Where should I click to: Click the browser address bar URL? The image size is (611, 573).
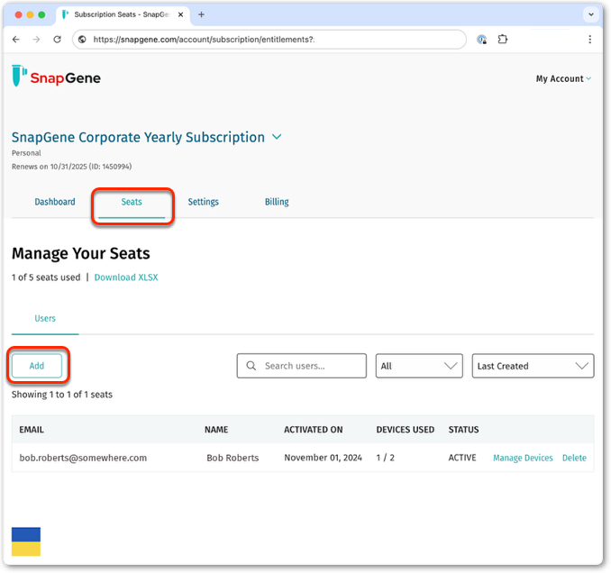coord(204,40)
